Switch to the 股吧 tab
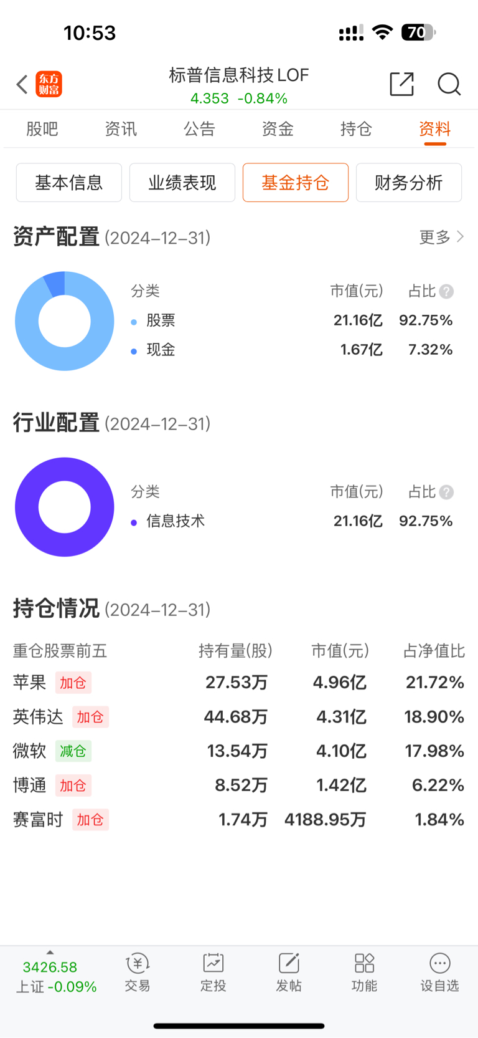Viewport: 478px width, 1038px height. pyautogui.click(x=42, y=129)
